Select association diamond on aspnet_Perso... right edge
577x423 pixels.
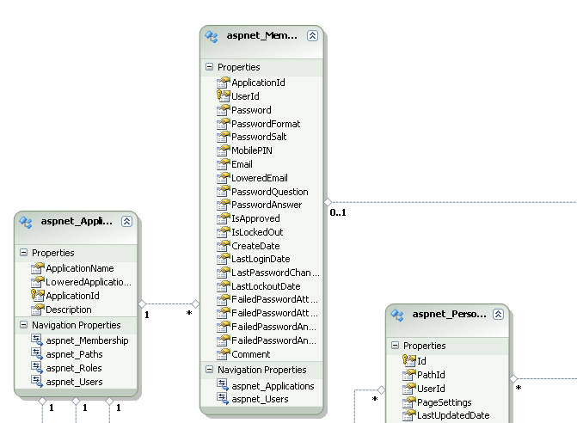tap(513, 378)
